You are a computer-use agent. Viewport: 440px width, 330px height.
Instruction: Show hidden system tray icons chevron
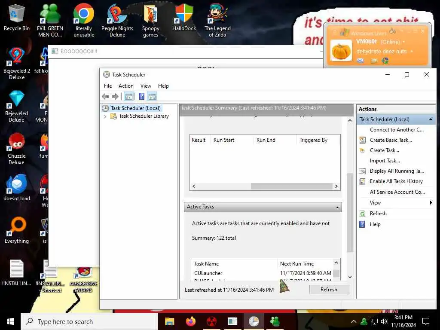click(354, 321)
